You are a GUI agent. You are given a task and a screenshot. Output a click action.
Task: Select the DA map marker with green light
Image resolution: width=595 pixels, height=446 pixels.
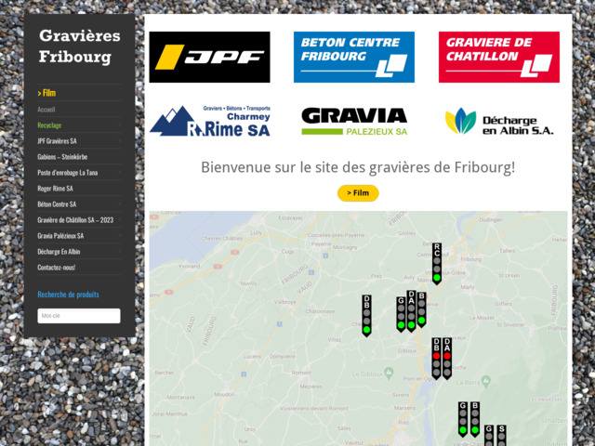(x=411, y=310)
